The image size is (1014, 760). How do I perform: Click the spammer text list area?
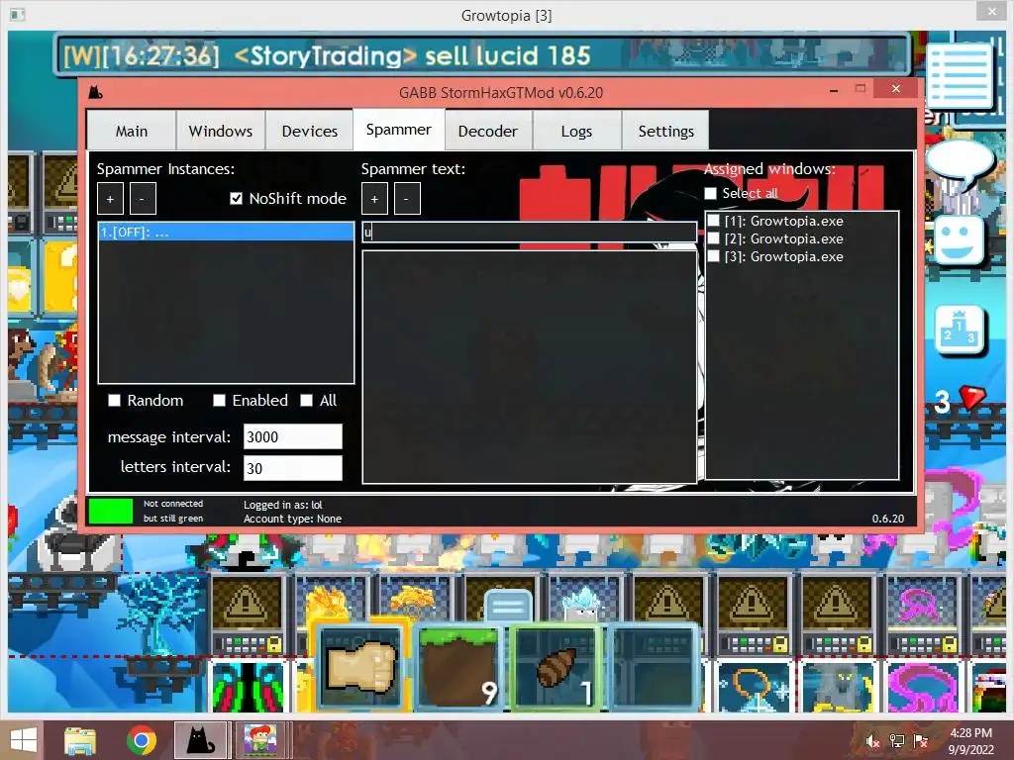tap(529, 366)
